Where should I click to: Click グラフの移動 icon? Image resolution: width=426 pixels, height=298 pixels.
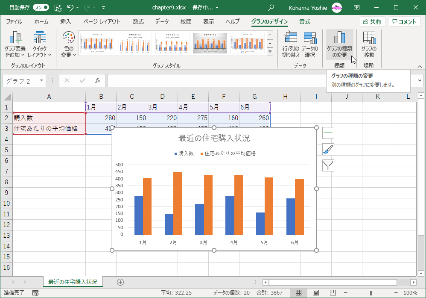(x=369, y=44)
